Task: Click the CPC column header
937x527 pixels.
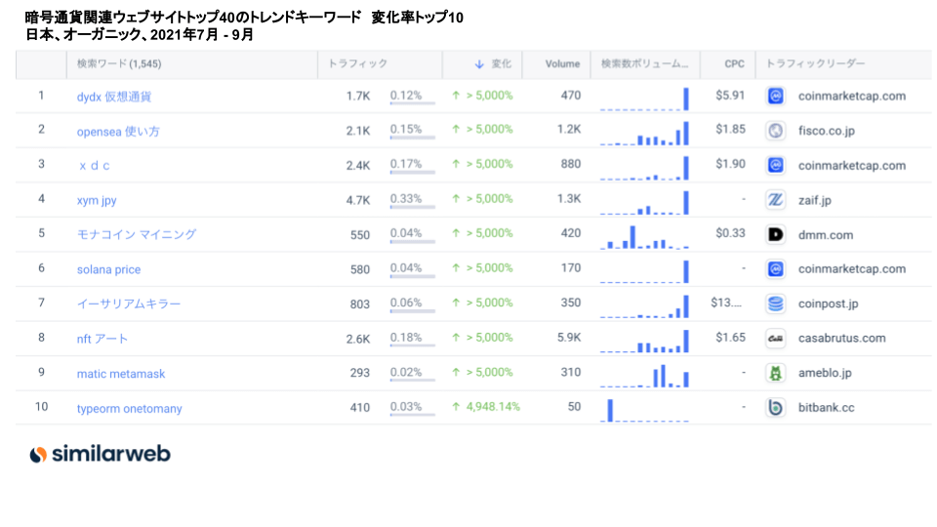Action: [x=734, y=64]
